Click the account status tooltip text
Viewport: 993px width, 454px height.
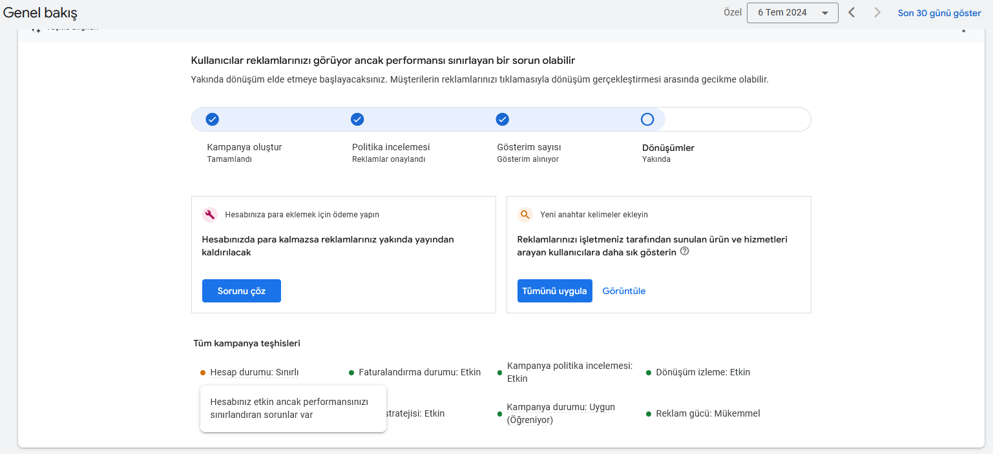[x=289, y=408]
